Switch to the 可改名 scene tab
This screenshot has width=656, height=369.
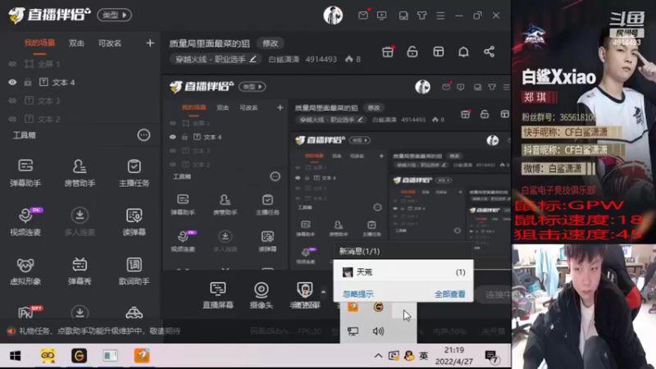[110, 43]
